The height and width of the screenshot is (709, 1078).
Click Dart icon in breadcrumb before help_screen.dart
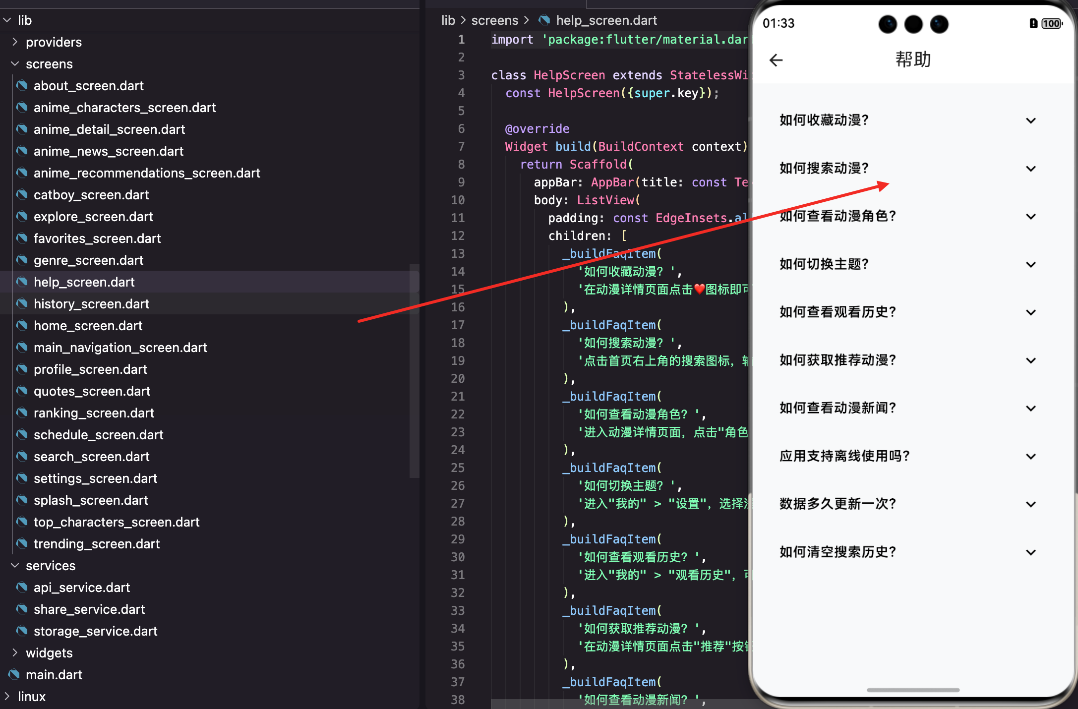pos(544,20)
